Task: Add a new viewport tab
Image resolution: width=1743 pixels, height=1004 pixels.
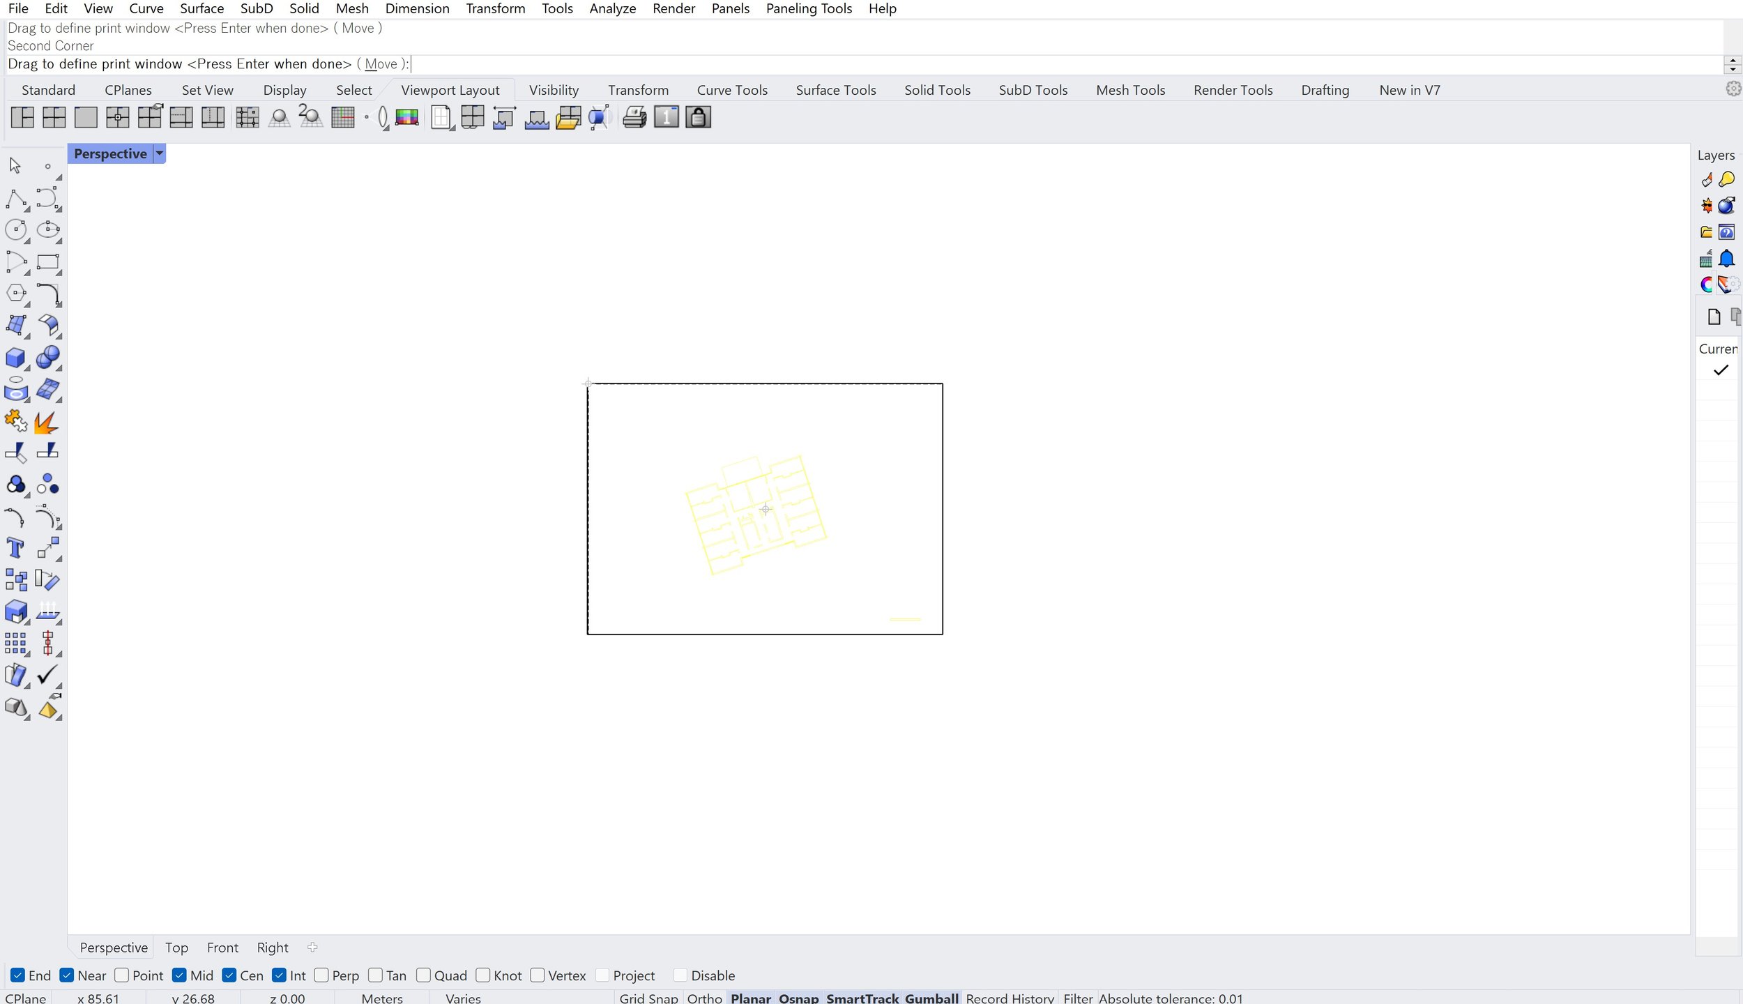Action: pos(312,947)
